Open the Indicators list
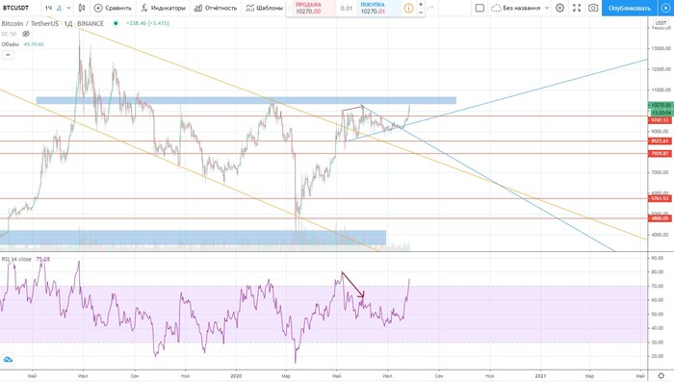The height and width of the screenshot is (382, 674). click(164, 8)
